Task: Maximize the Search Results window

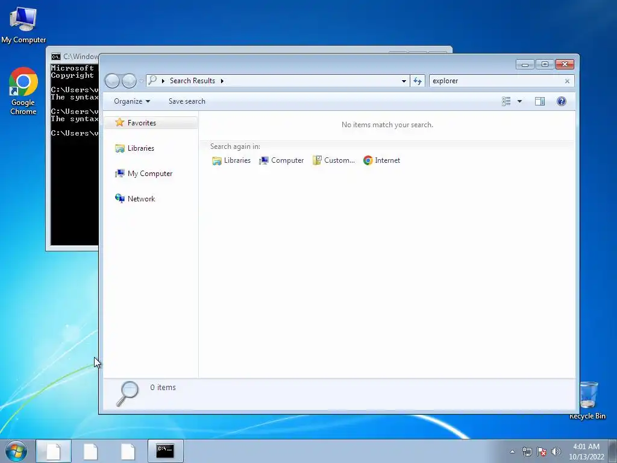Action: (545, 64)
